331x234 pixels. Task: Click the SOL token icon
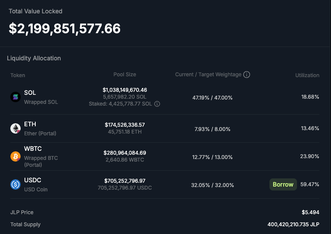point(15,97)
